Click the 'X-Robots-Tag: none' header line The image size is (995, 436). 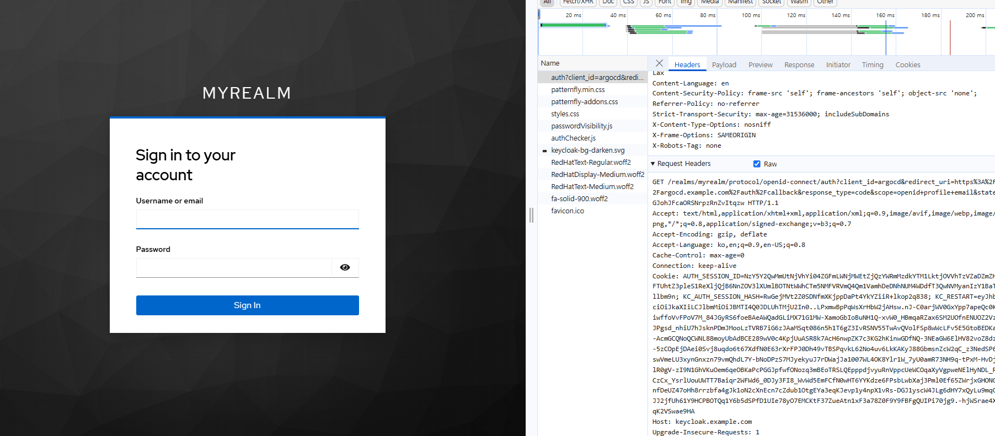pos(687,146)
